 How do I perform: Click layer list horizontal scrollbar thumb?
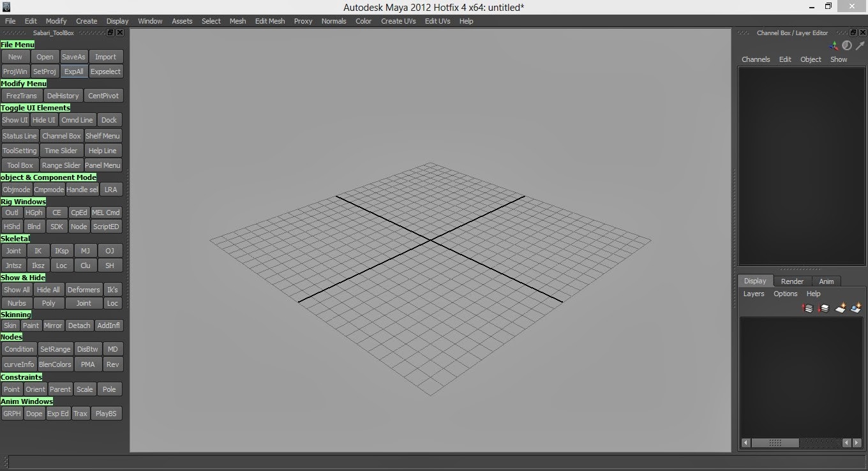tap(775, 442)
